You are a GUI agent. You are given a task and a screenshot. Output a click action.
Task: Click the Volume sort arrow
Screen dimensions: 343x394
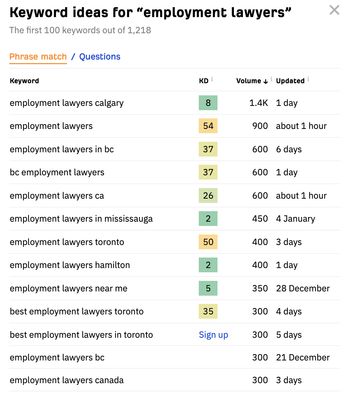click(265, 81)
